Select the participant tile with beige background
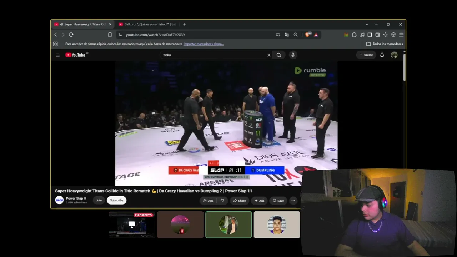The height and width of the screenshot is (257, 457). pyautogui.click(x=277, y=225)
